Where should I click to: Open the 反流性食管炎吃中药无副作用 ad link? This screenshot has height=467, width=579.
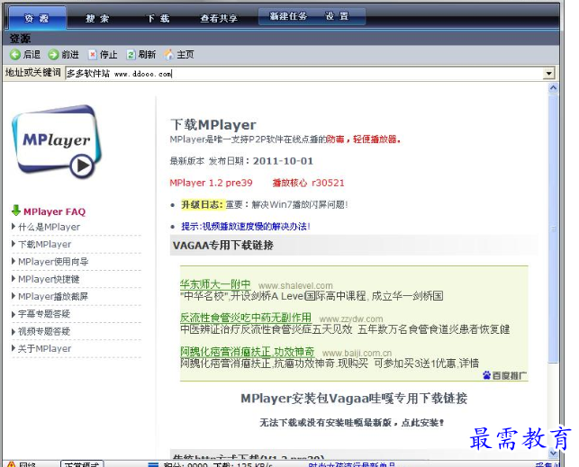pos(246,318)
